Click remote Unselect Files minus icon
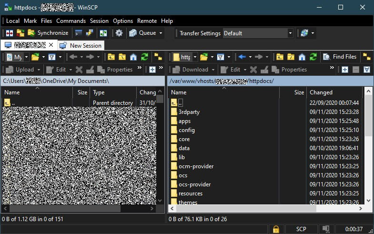Screen dimensions: 374x234 click(356, 70)
